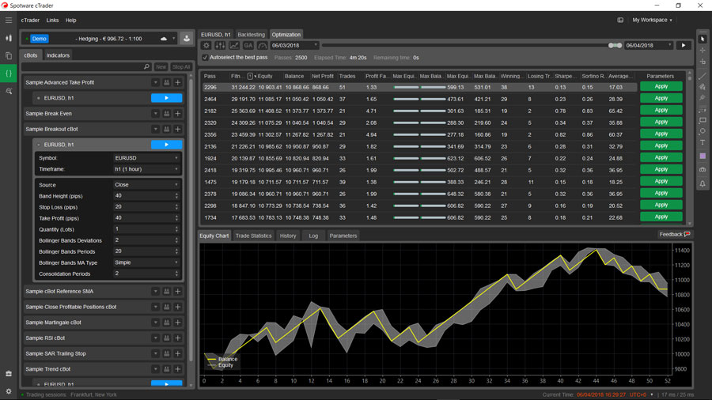This screenshot has height=400, width=712.
Task: Toggle Autoselect the best pass checkbox
Action: [205, 58]
